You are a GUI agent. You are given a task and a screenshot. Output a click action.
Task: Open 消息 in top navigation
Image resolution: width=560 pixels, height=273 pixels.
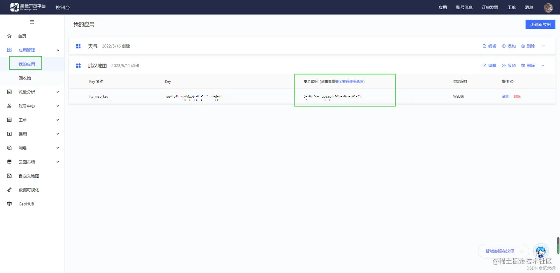[x=529, y=7]
